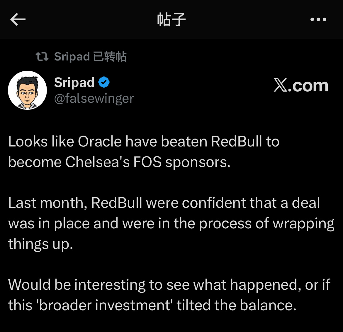
Task: Select the Sripad 已转帖 repost label
Action: pyautogui.click(x=90, y=56)
